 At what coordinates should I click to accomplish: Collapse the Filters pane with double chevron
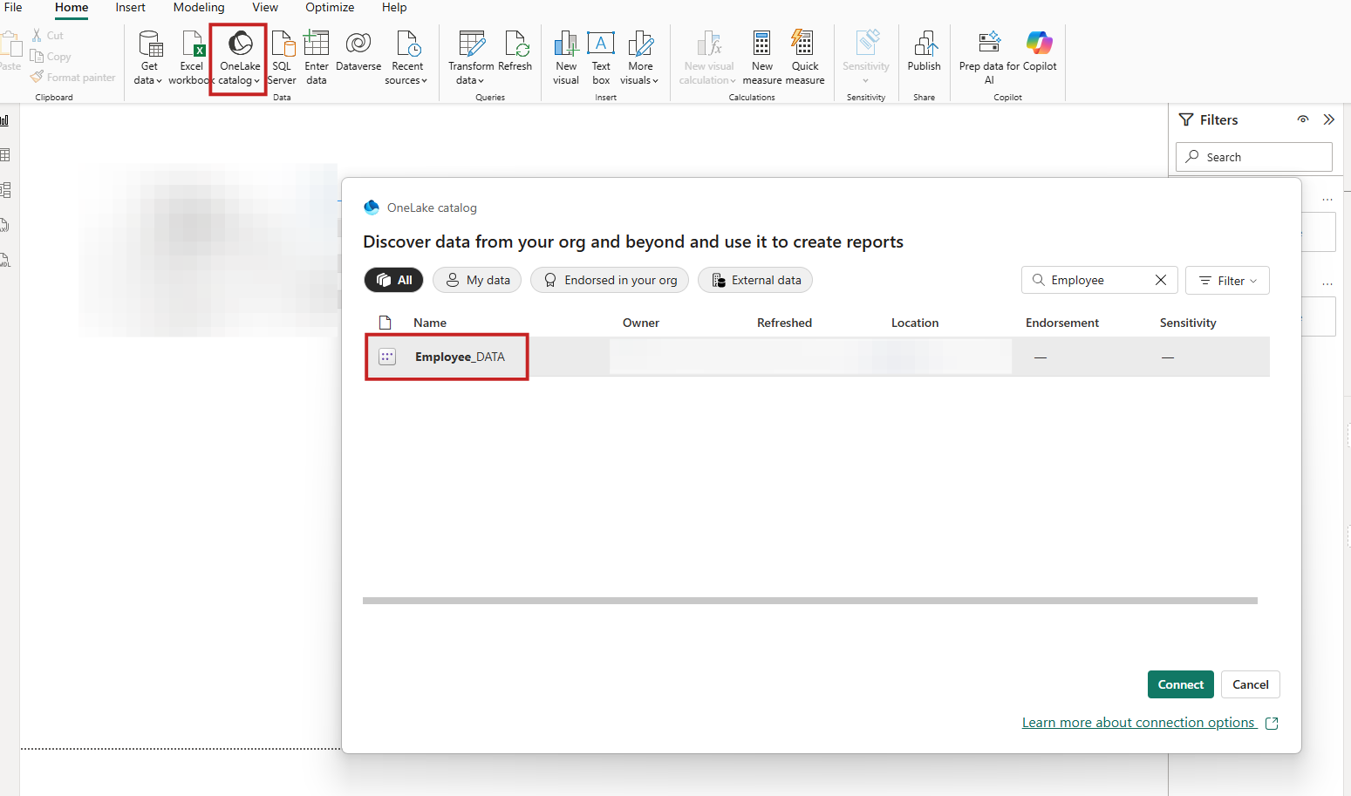click(x=1328, y=119)
